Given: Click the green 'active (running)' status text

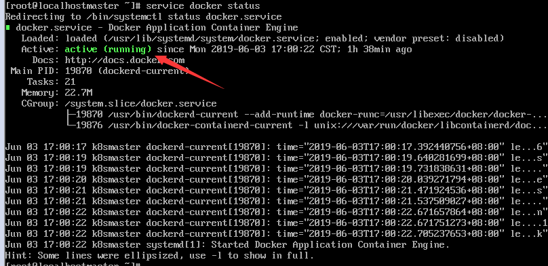Looking at the screenshot, I should [x=108, y=50].
